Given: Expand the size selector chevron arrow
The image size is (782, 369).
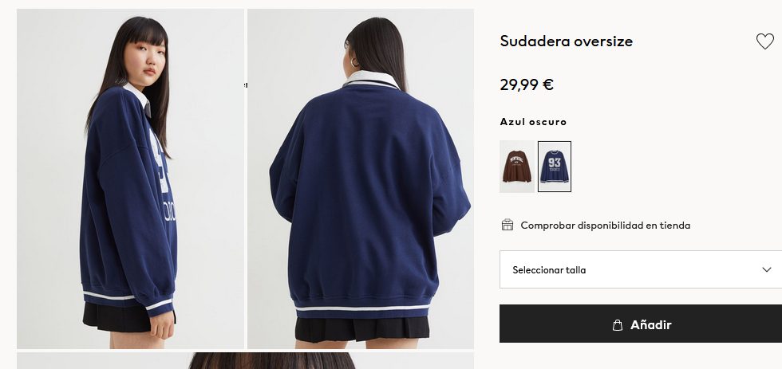Looking at the screenshot, I should (x=767, y=269).
